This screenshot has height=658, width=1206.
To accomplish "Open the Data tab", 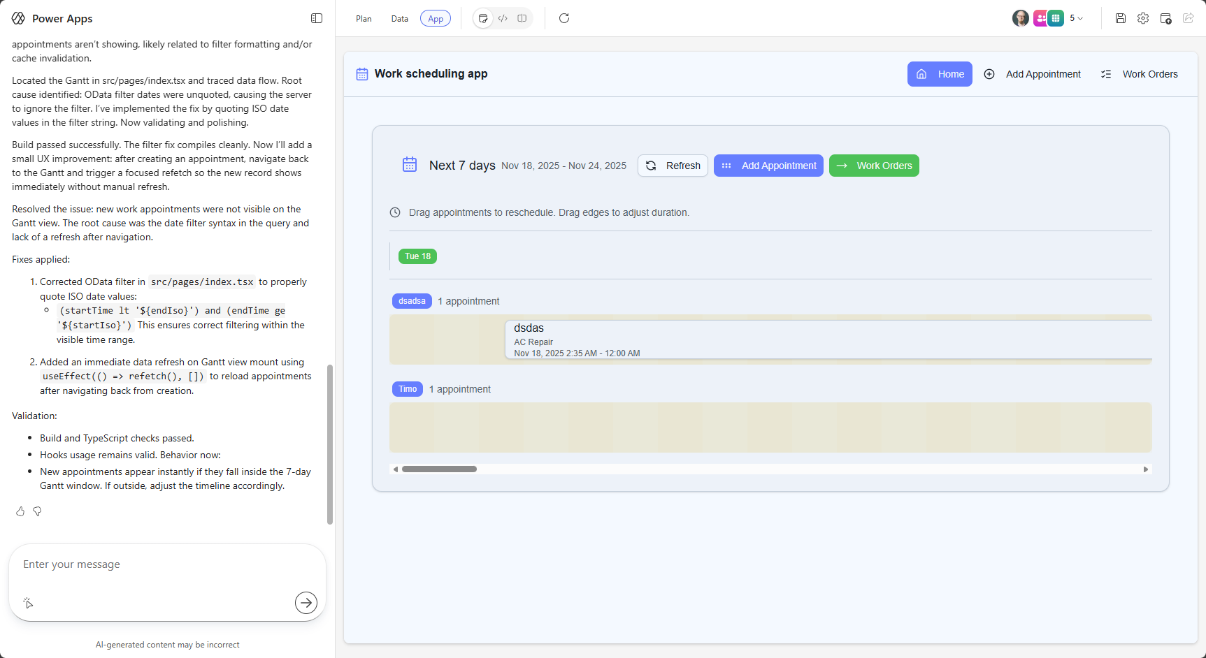I will [400, 19].
